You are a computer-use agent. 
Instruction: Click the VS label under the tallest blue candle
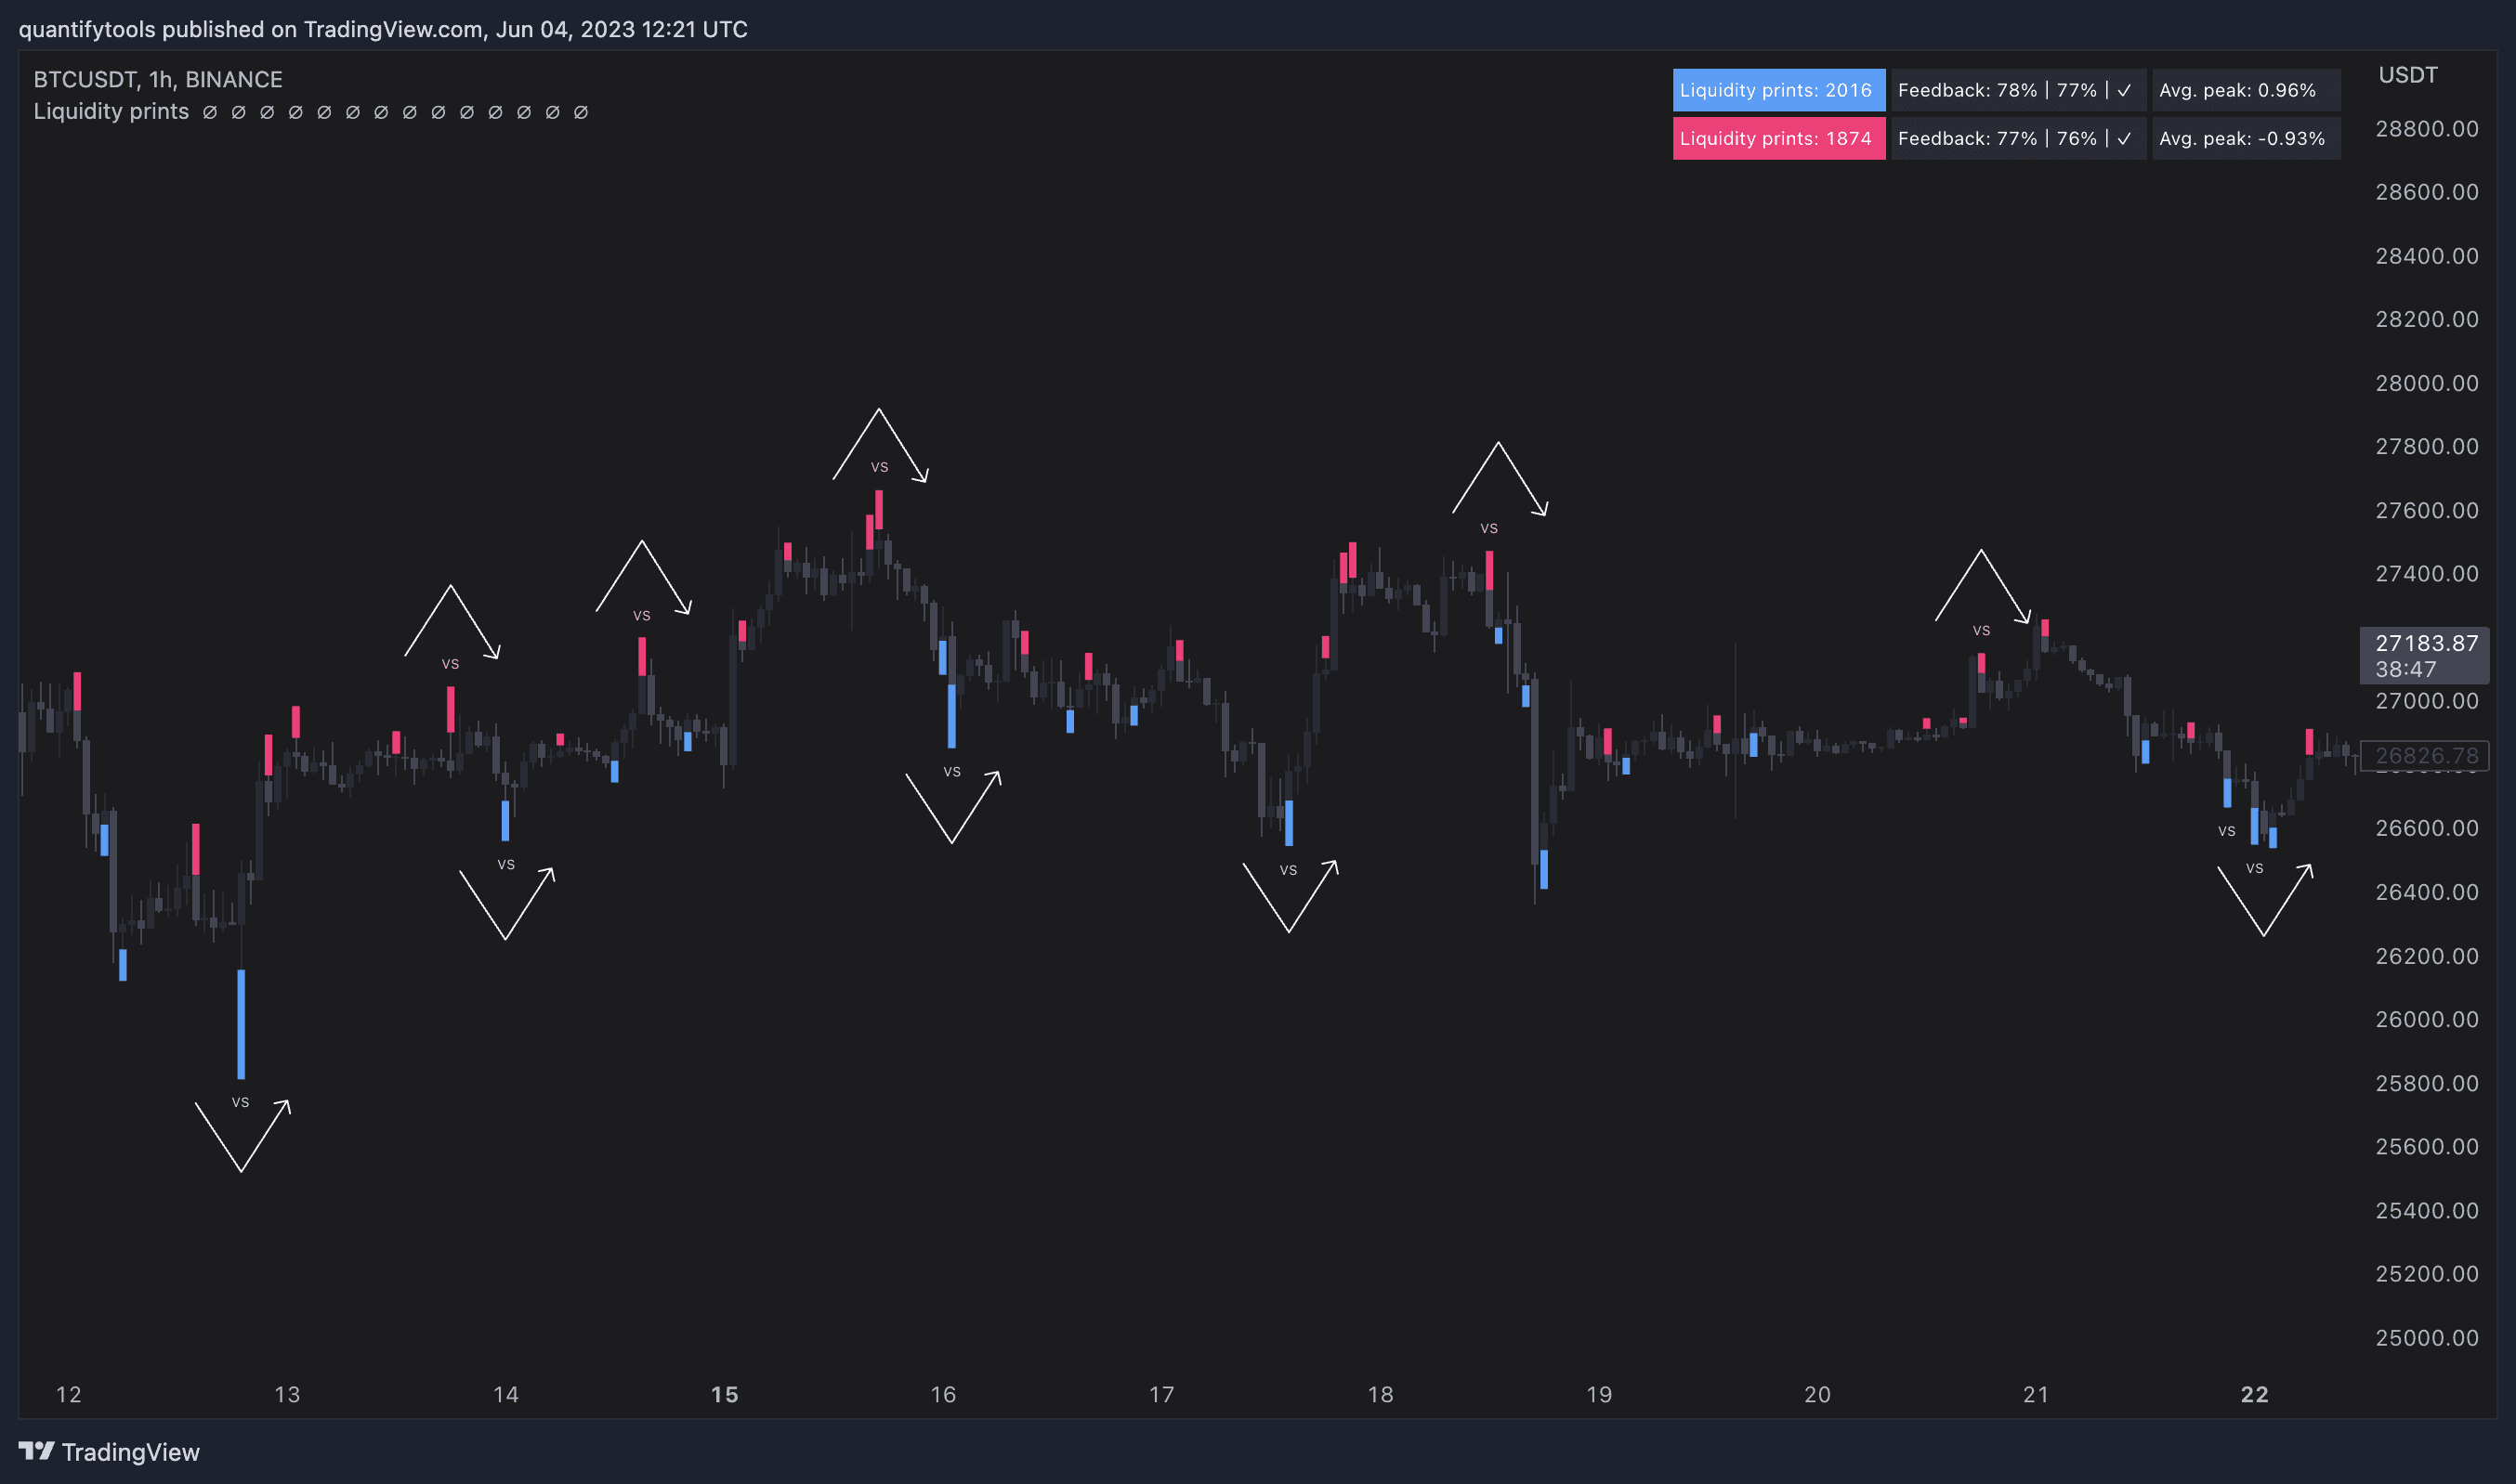coord(240,1102)
